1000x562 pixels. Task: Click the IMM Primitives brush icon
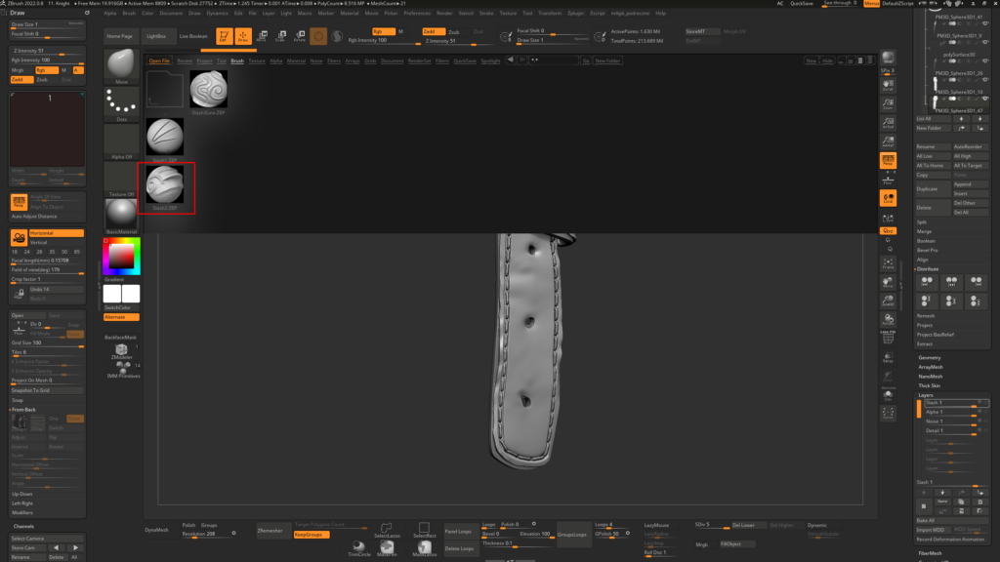tap(123, 370)
